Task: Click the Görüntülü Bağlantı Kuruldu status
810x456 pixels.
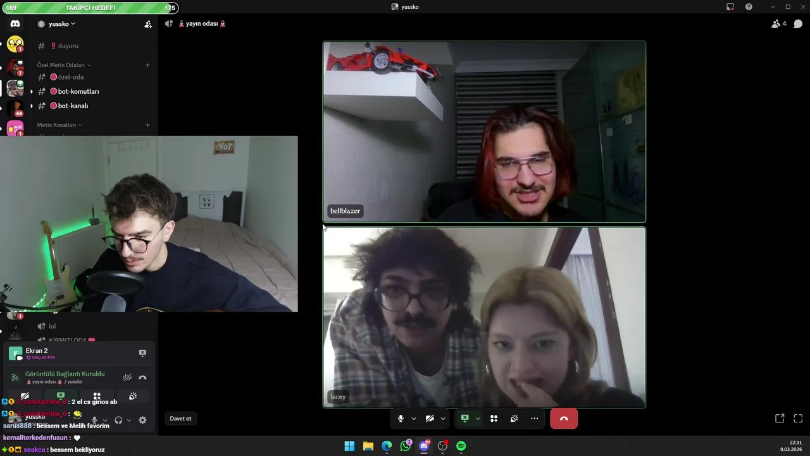Action: click(65, 374)
